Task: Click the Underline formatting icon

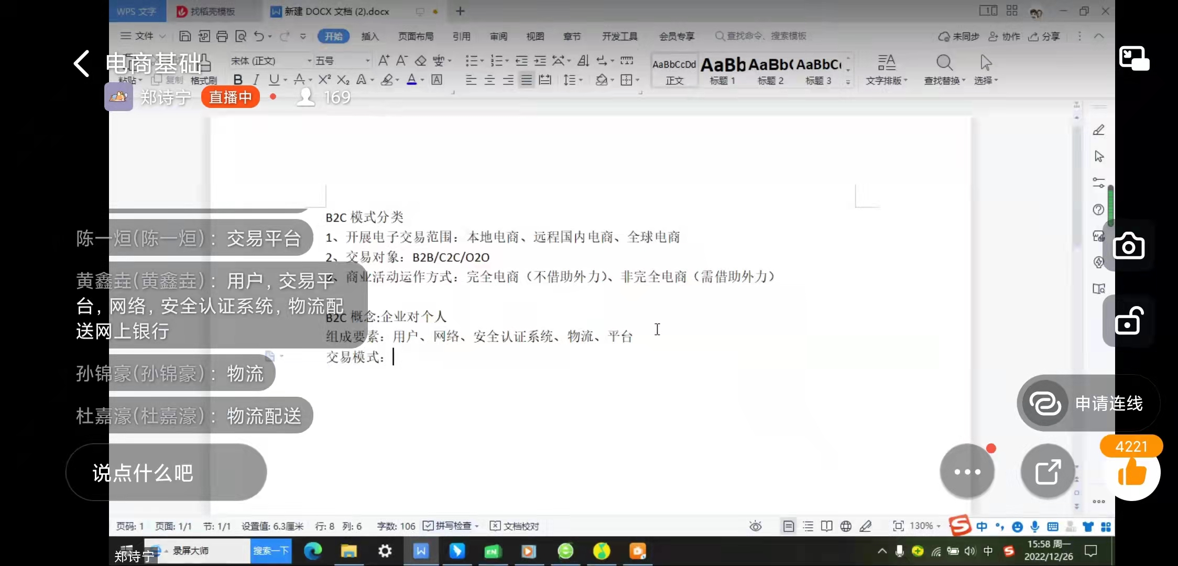Action: point(274,80)
